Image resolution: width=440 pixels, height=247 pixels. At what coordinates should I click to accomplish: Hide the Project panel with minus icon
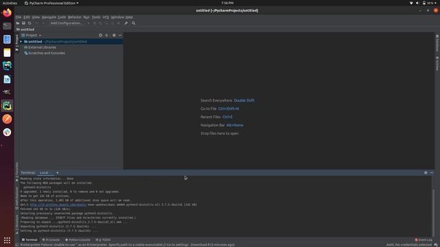point(120,35)
